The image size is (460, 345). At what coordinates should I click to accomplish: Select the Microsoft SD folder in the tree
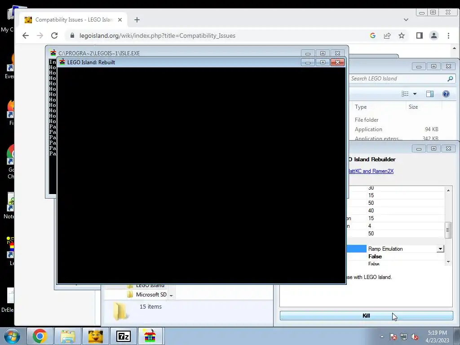[x=147, y=295]
